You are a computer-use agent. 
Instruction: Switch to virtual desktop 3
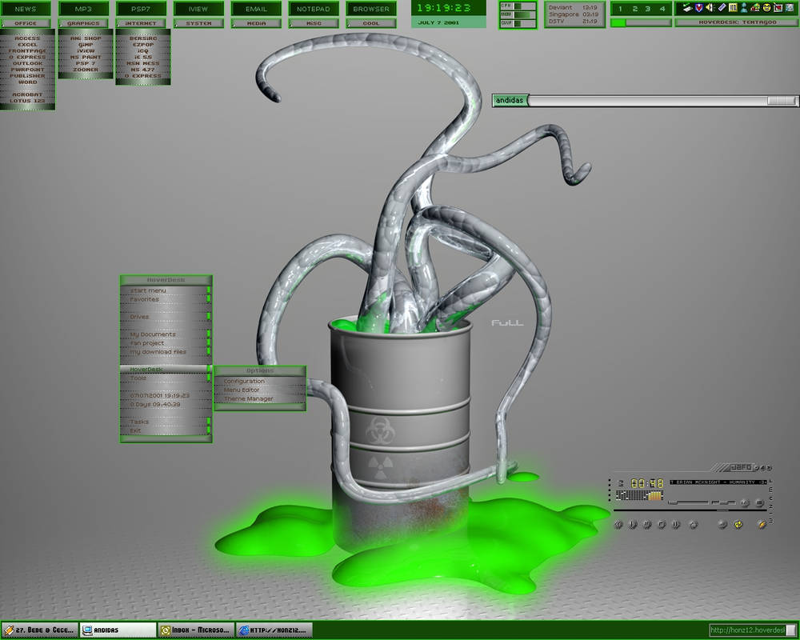647,9
